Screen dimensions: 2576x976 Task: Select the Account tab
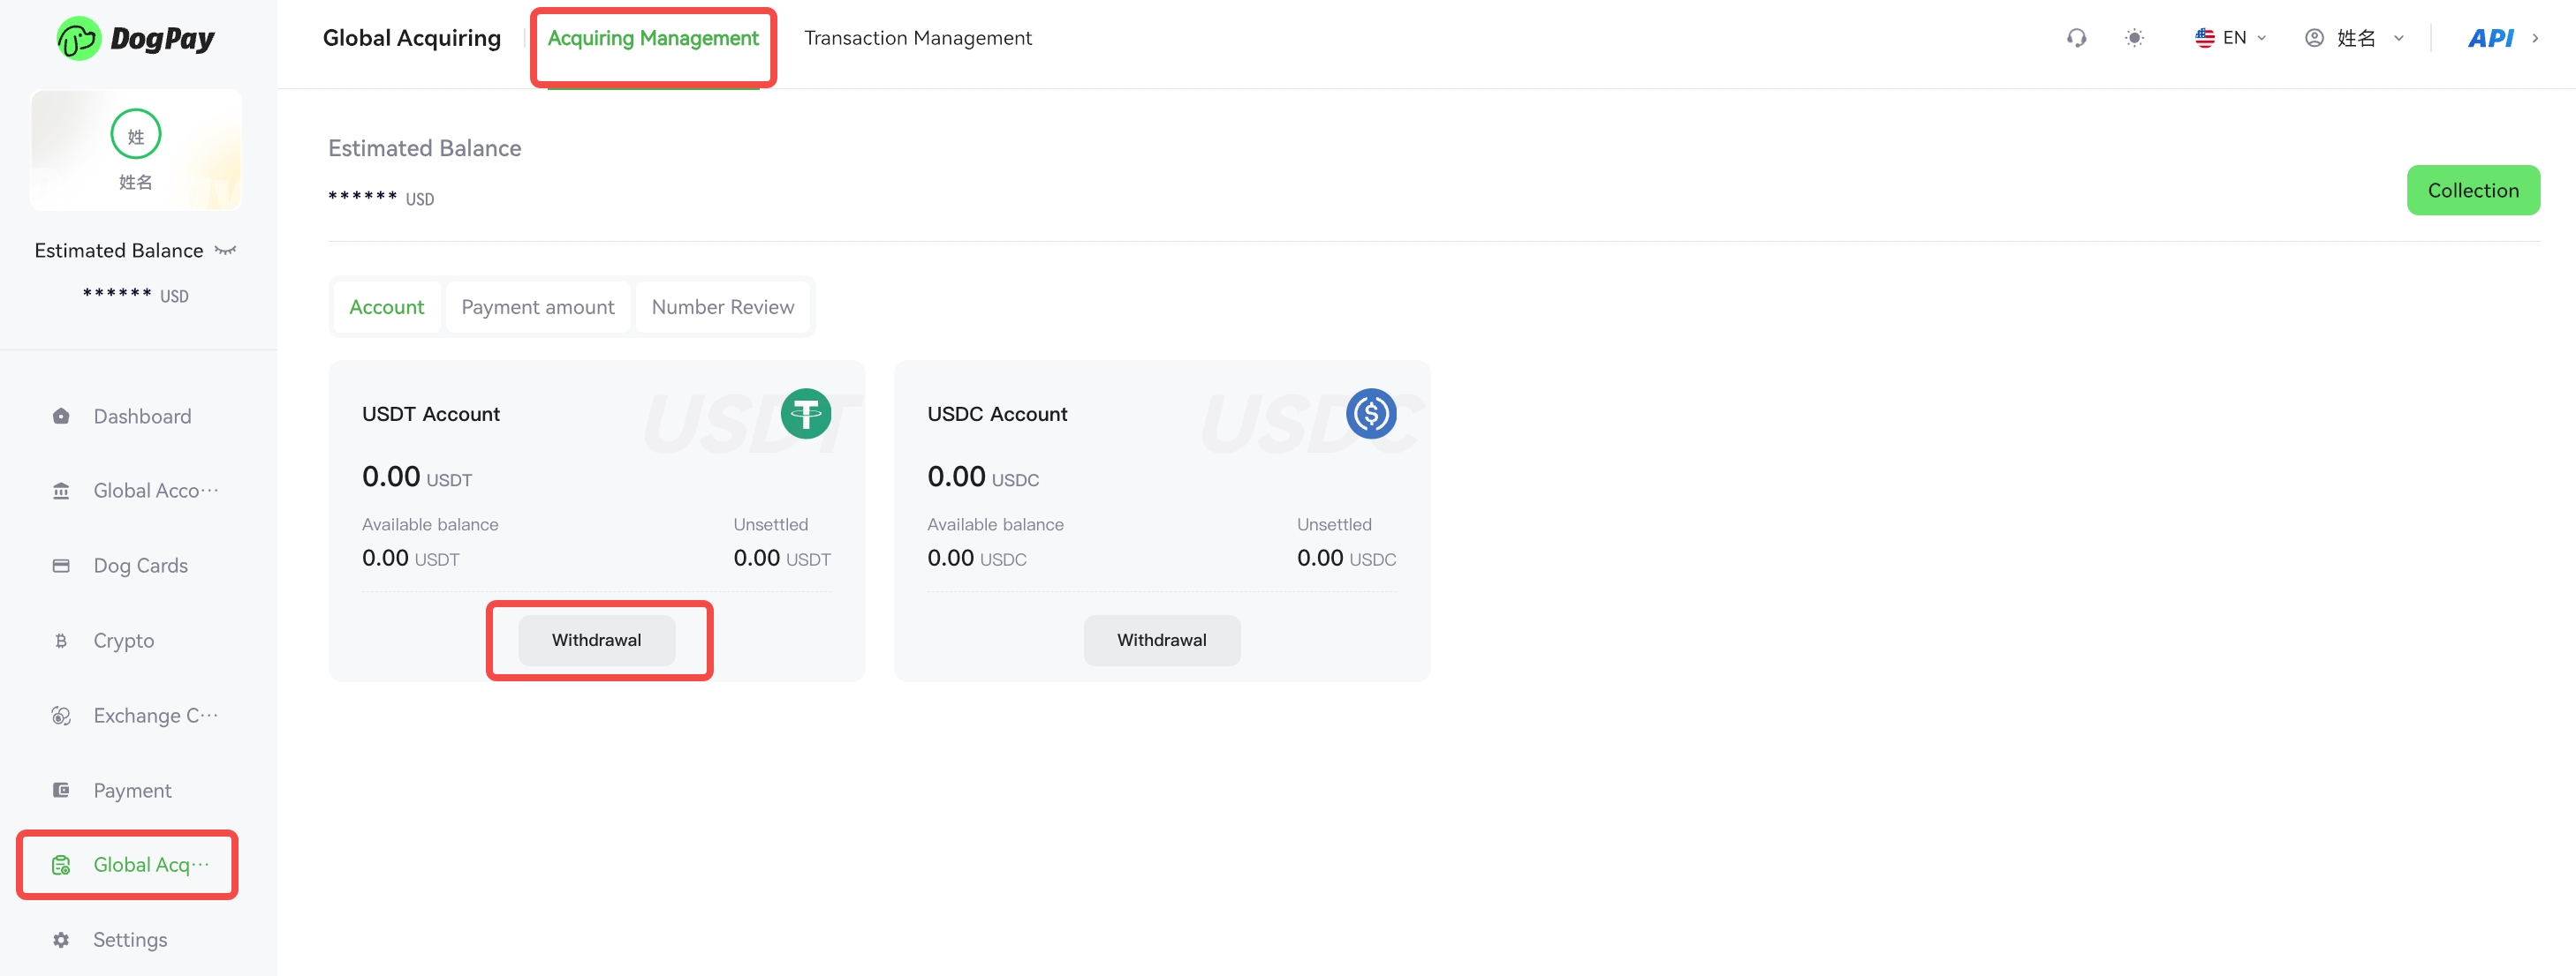click(x=387, y=308)
